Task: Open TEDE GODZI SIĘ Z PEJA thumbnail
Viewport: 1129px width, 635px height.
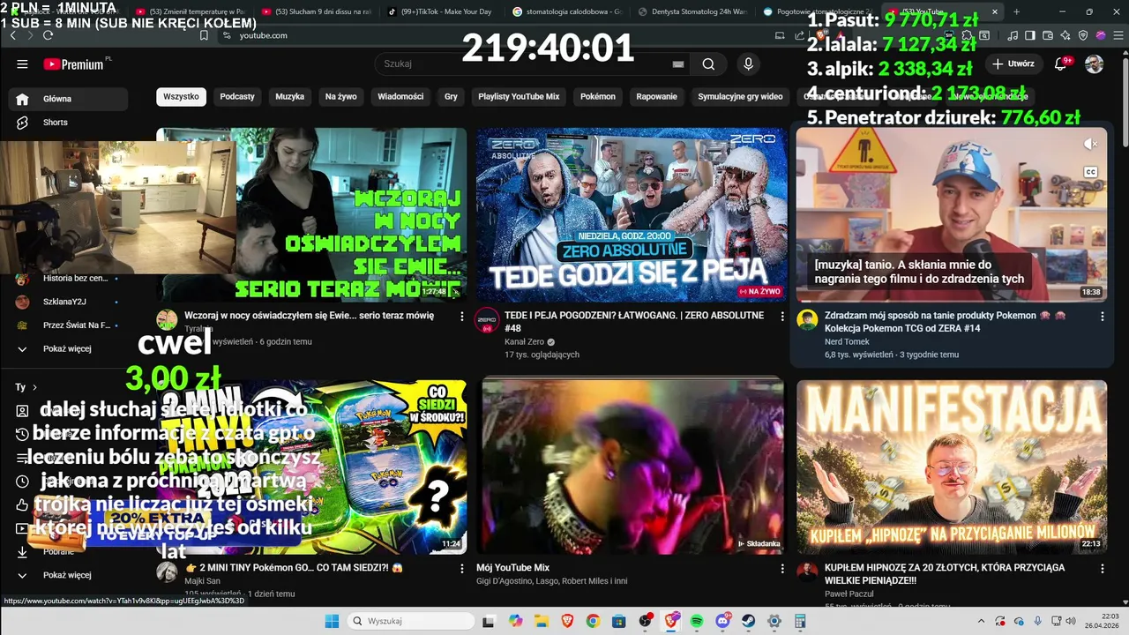Action: (x=632, y=214)
